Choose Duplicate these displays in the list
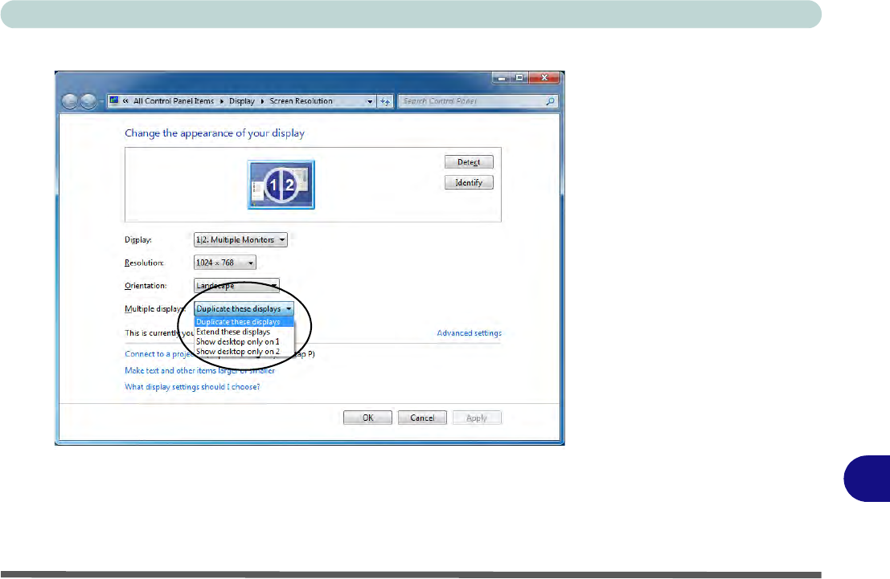The width and height of the screenshot is (890, 579). [244, 321]
